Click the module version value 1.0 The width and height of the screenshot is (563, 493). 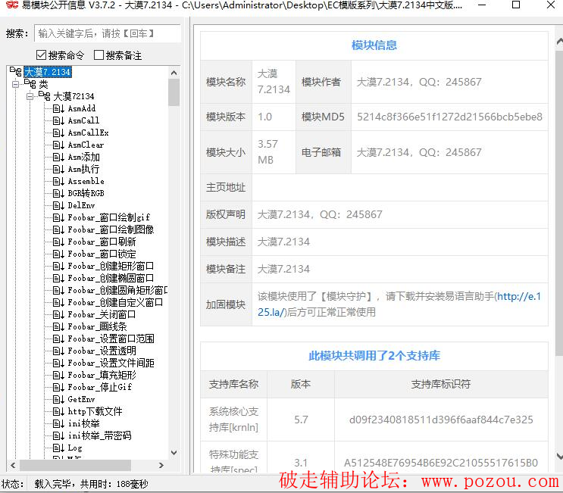264,117
